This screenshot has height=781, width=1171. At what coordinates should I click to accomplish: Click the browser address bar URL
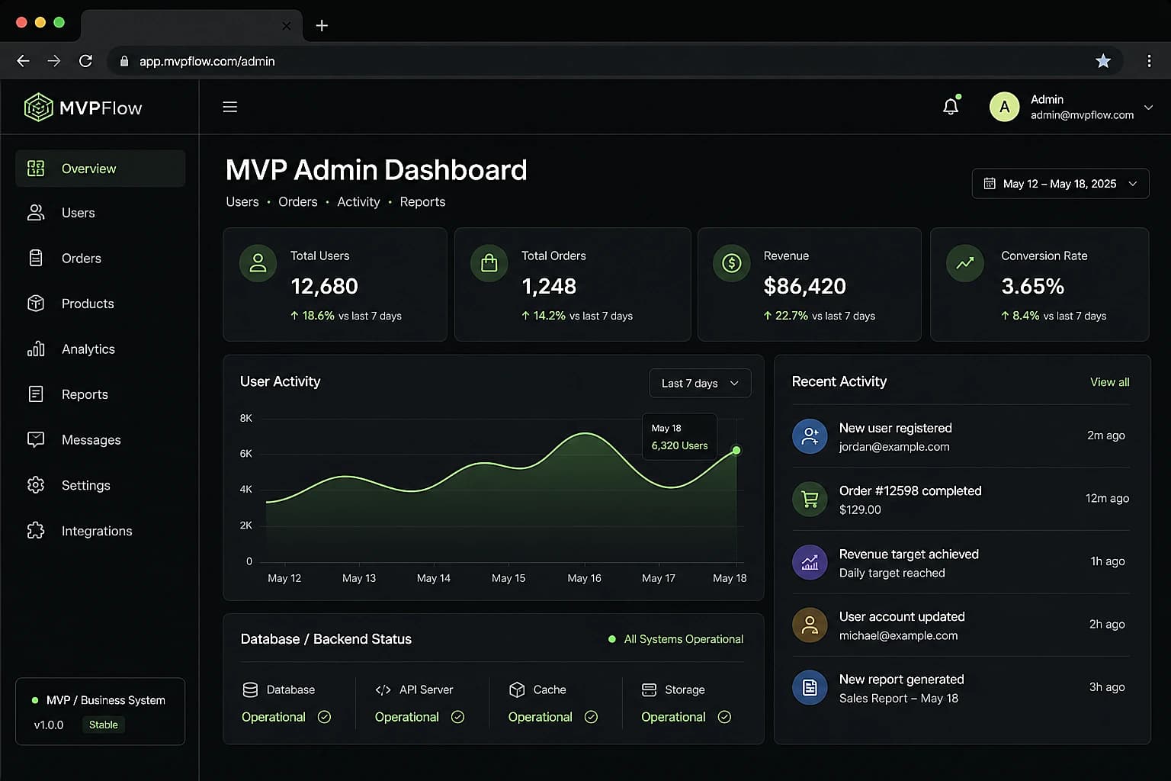pos(207,61)
